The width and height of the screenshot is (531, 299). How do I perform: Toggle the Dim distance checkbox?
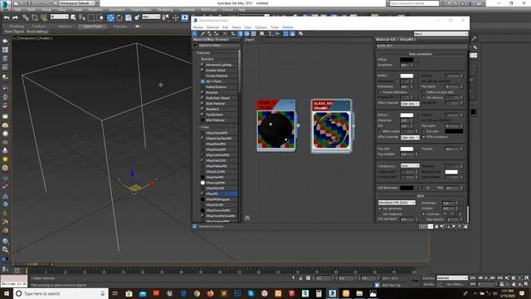click(424, 98)
